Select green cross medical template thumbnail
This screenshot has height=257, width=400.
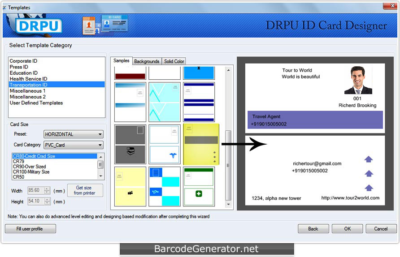click(x=199, y=186)
